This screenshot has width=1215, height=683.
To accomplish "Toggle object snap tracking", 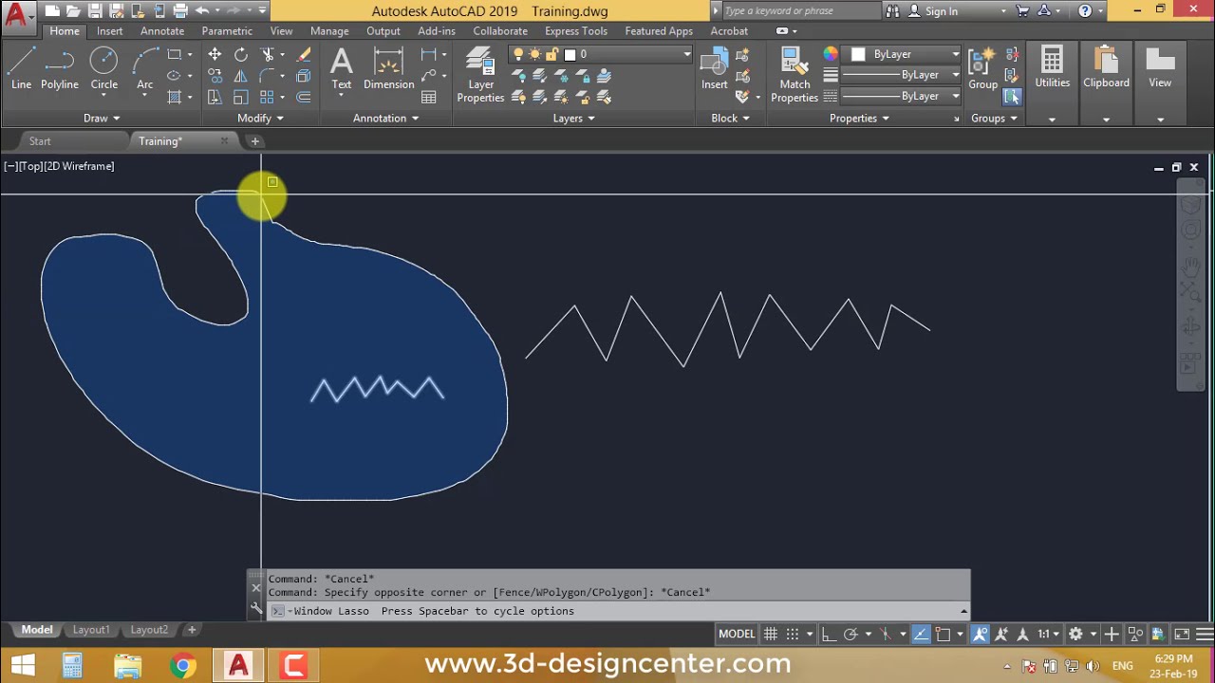I will click(921, 634).
